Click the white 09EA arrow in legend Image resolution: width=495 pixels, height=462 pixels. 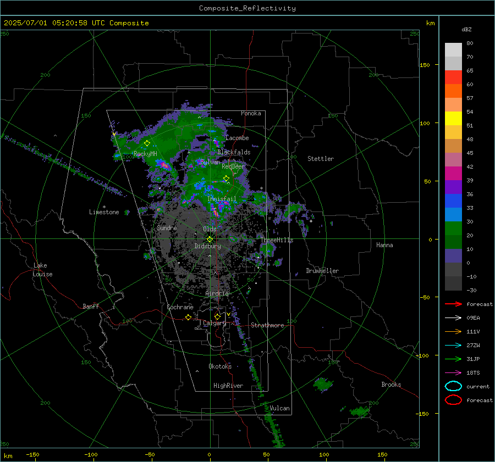point(453,318)
